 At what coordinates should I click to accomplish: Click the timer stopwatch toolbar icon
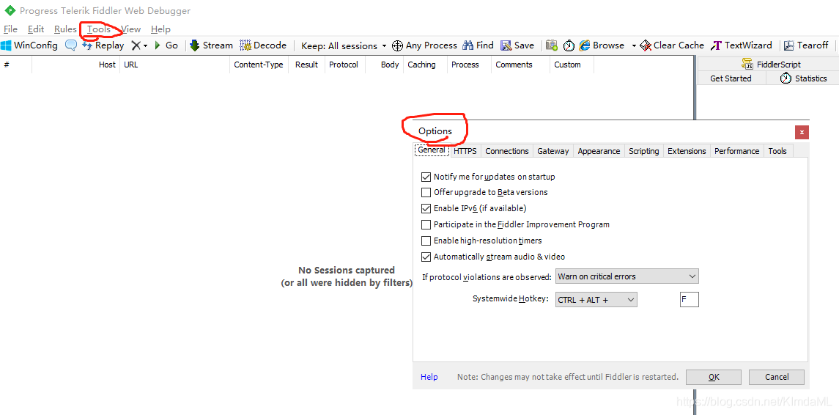569,46
